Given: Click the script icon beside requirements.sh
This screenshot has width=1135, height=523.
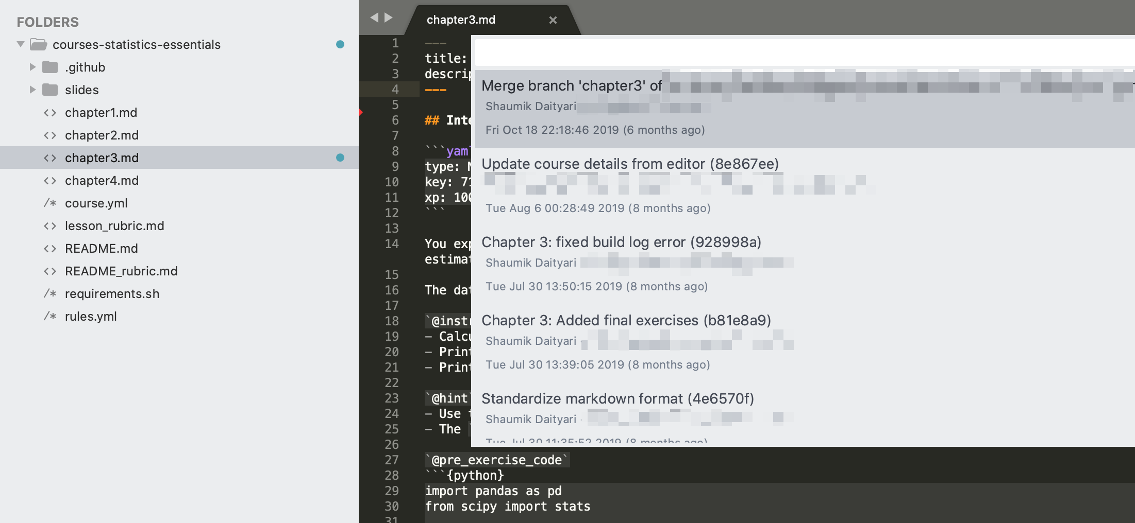Looking at the screenshot, I should 49,293.
